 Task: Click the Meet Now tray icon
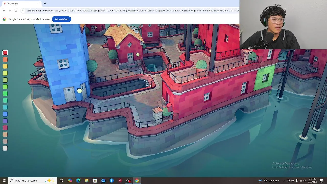pos(289,181)
